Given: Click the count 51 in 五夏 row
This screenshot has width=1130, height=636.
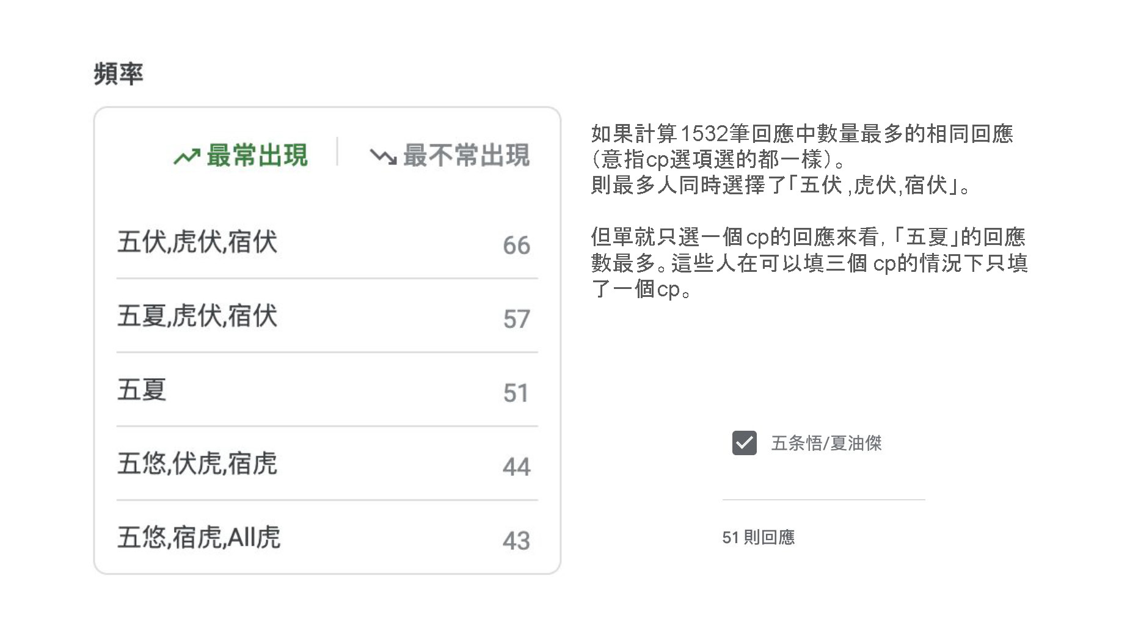Looking at the screenshot, I should tap(516, 393).
